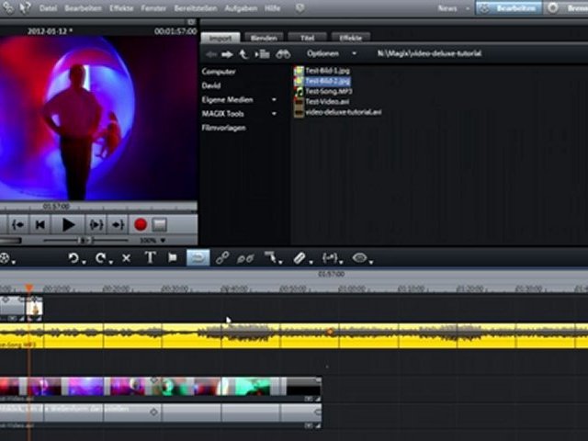Click the chain link group icon
Viewport: 588px width, 441px height.
pyautogui.click(x=222, y=259)
